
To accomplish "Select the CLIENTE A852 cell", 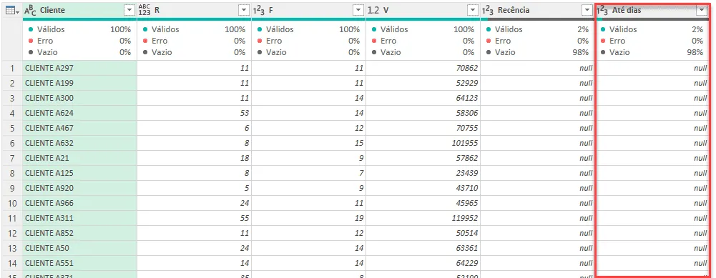I will tap(79, 233).
